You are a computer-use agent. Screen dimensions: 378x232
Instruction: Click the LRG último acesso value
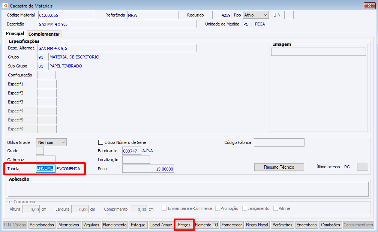pyautogui.click(x=346, y=167)
